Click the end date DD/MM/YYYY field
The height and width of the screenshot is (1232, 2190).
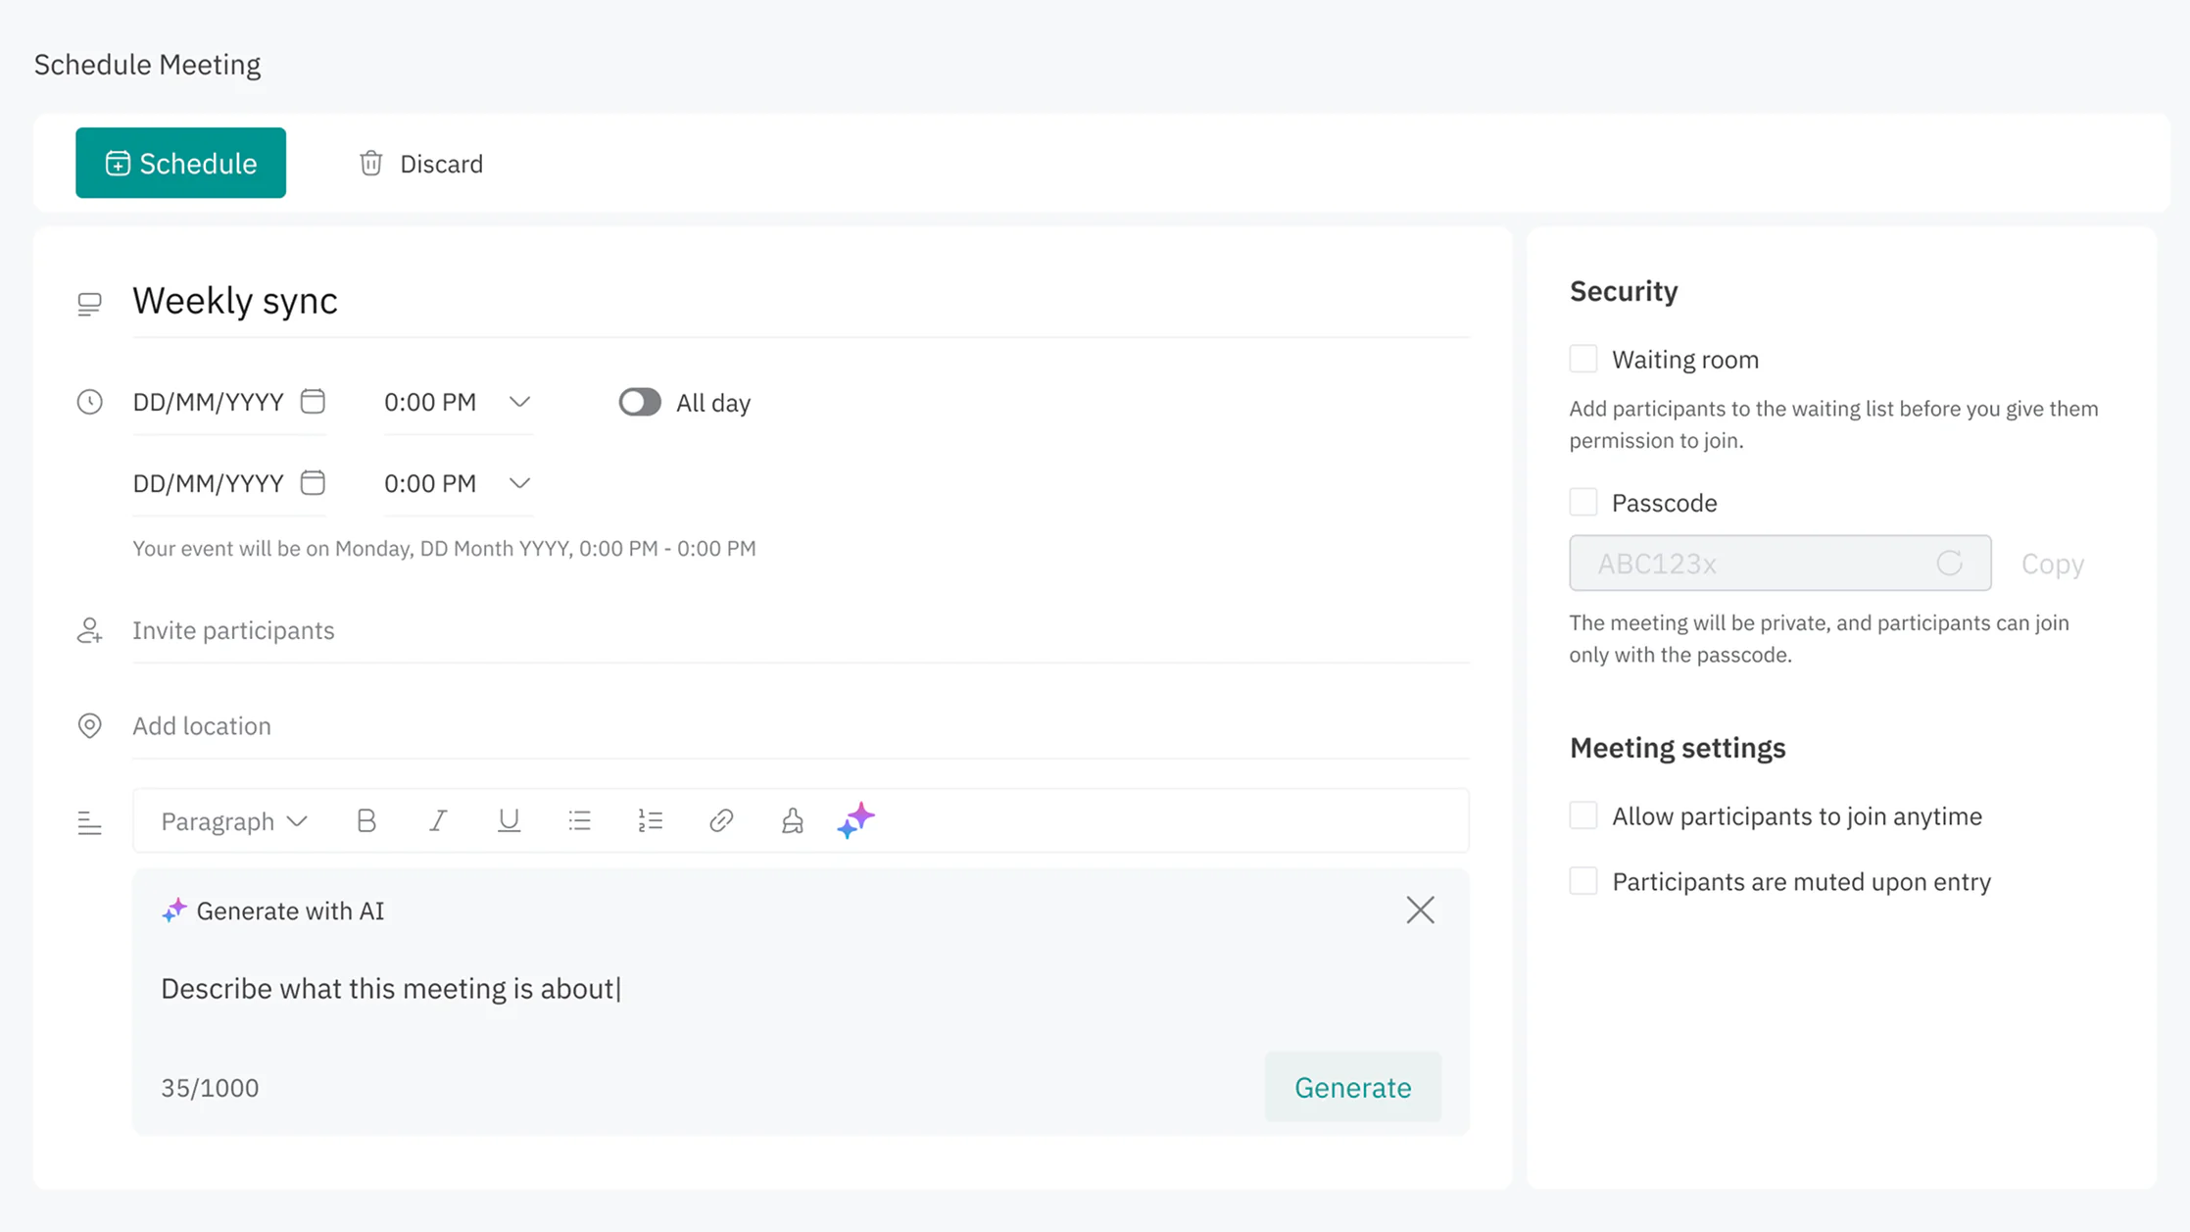tap(208, 483)
